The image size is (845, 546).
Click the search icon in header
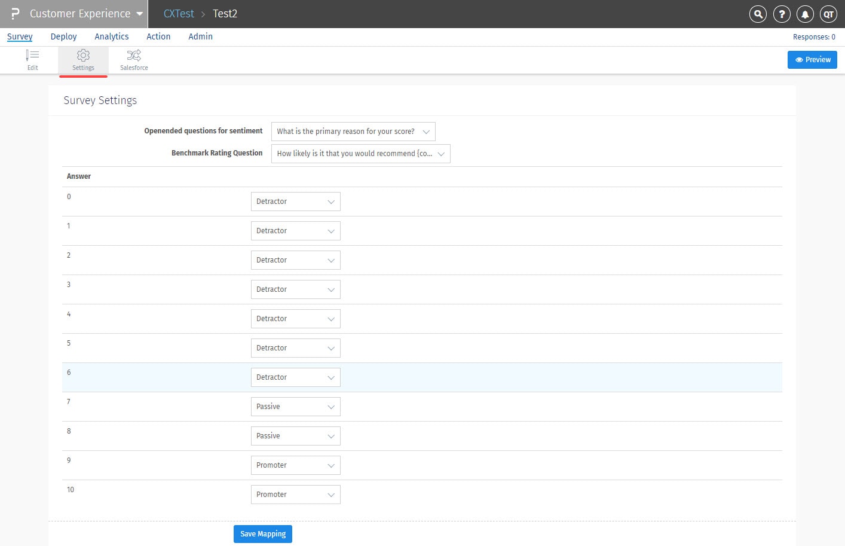point(758,14)
